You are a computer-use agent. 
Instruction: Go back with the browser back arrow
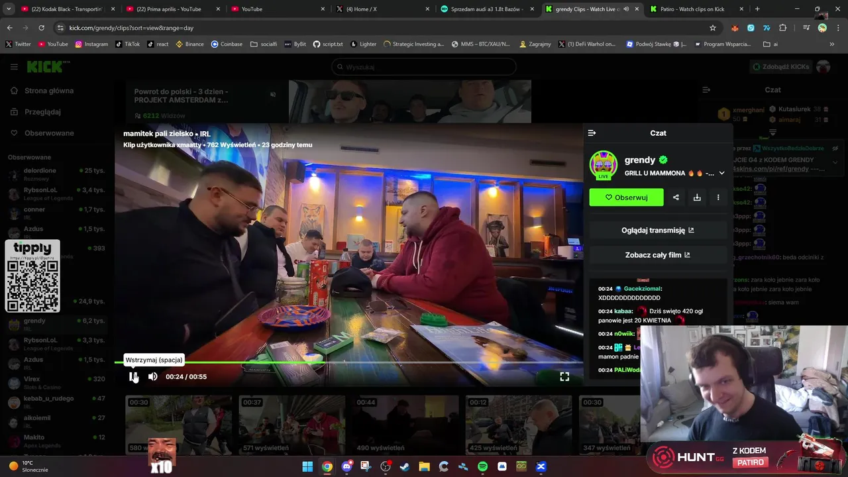point(9,28)
